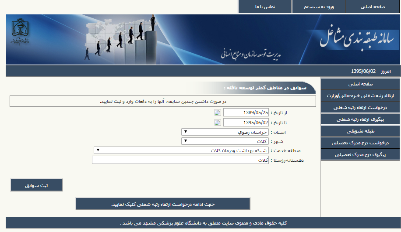The width and height of the screenshot is (401, 232).
Task: Open calendar picker for 'از تاریخ' date
Action: coord(218,113)
